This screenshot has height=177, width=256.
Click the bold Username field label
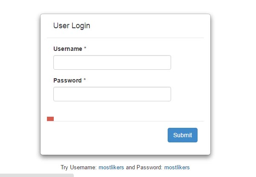[67, 49]
